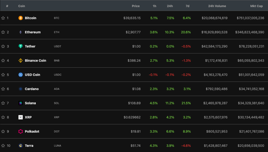Click the Bitcoin logo icon

[20, 18]
